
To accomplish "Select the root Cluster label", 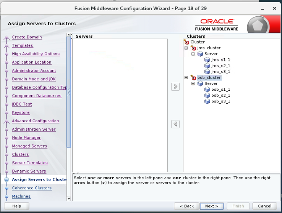I will tap(198, 42).
